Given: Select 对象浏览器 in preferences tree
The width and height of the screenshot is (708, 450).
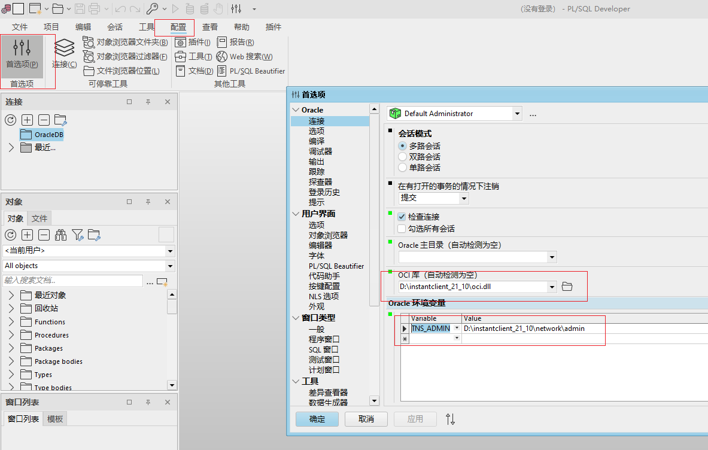Looking at the screenshot, I should 328,235.
